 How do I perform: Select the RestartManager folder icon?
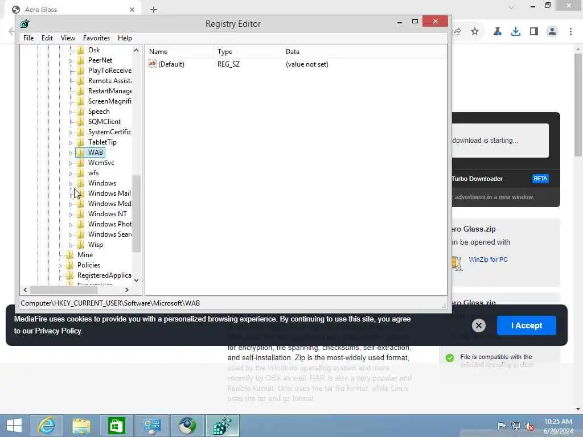coord(81,90)
